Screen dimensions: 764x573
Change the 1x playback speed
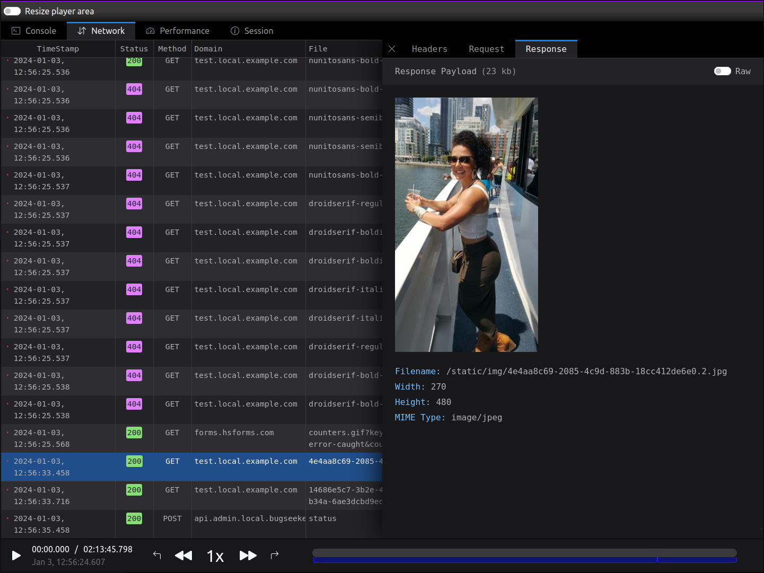point(215,556)
